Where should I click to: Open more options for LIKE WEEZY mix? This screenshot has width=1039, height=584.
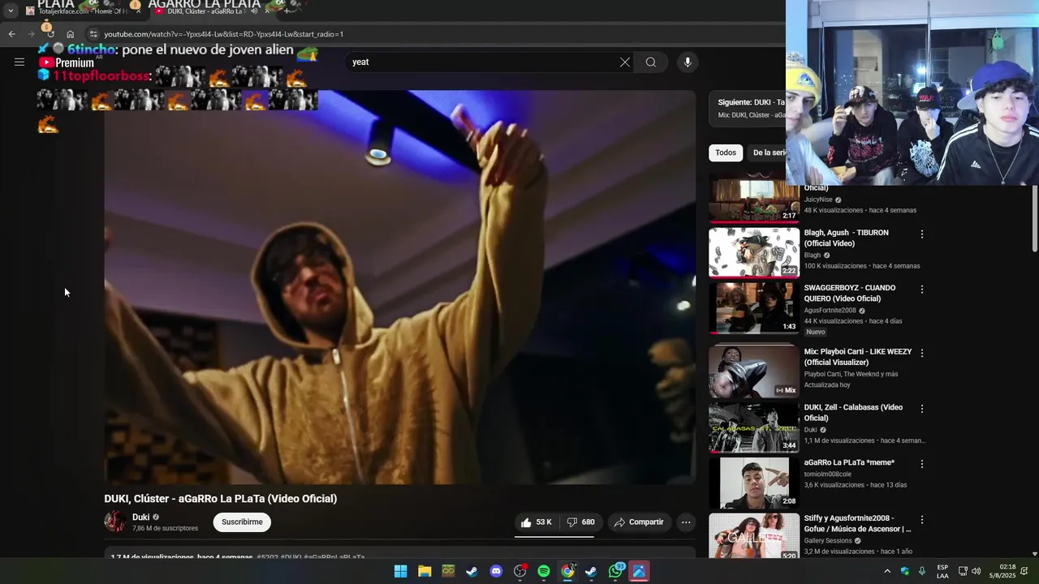tap(921, 354)
